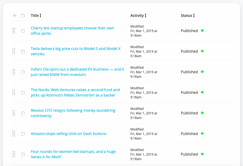243x166 pixels.
Task: Click drag handle for Revolut CFO row
Action: coord(14,113)
